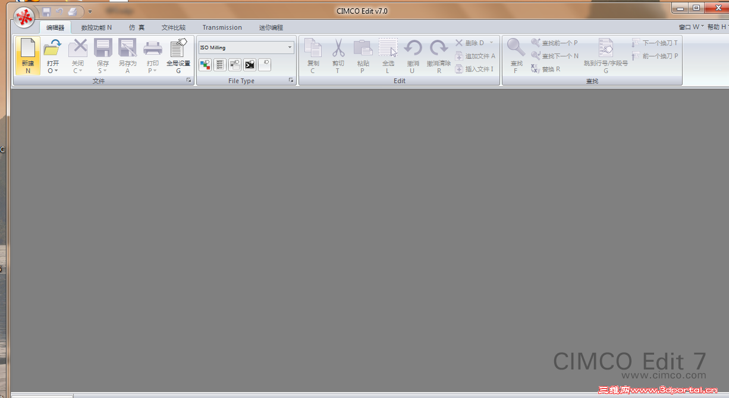729x398 pixels.
Task: Open the CIMCO application menu orb
Action: pos(24,18)
